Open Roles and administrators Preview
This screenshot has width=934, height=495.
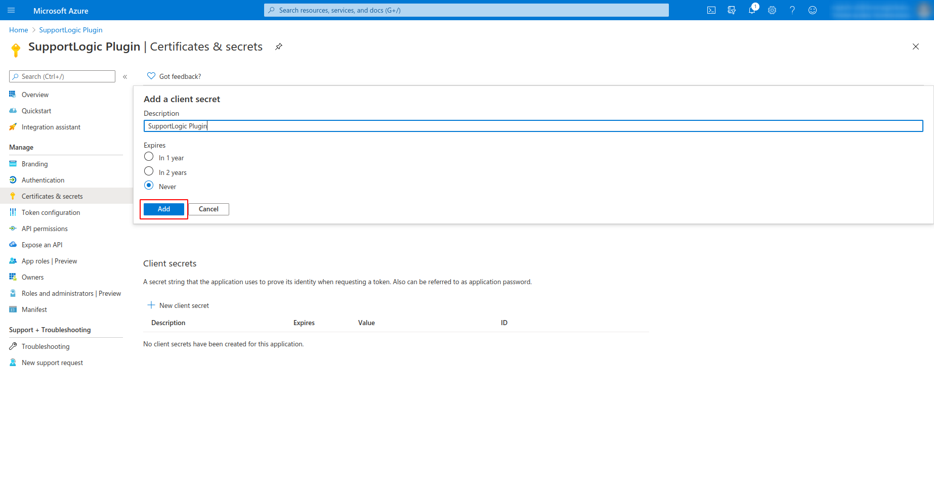click(x=71, y=293)
